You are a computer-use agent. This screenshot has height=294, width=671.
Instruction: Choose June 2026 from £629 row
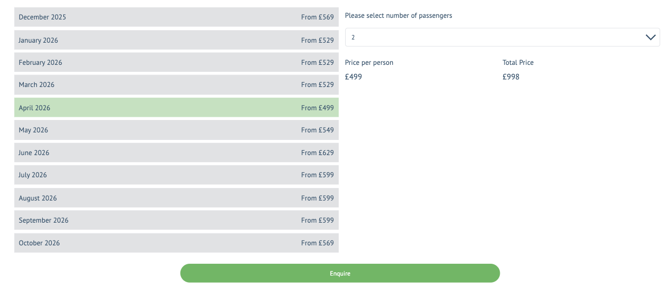pyautogui.click(x=176, y=153)
